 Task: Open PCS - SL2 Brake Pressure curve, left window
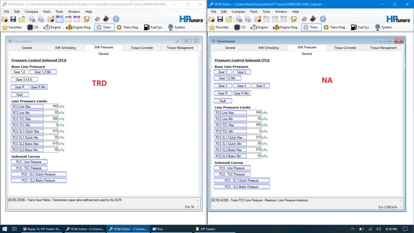[x=38, y=180]
